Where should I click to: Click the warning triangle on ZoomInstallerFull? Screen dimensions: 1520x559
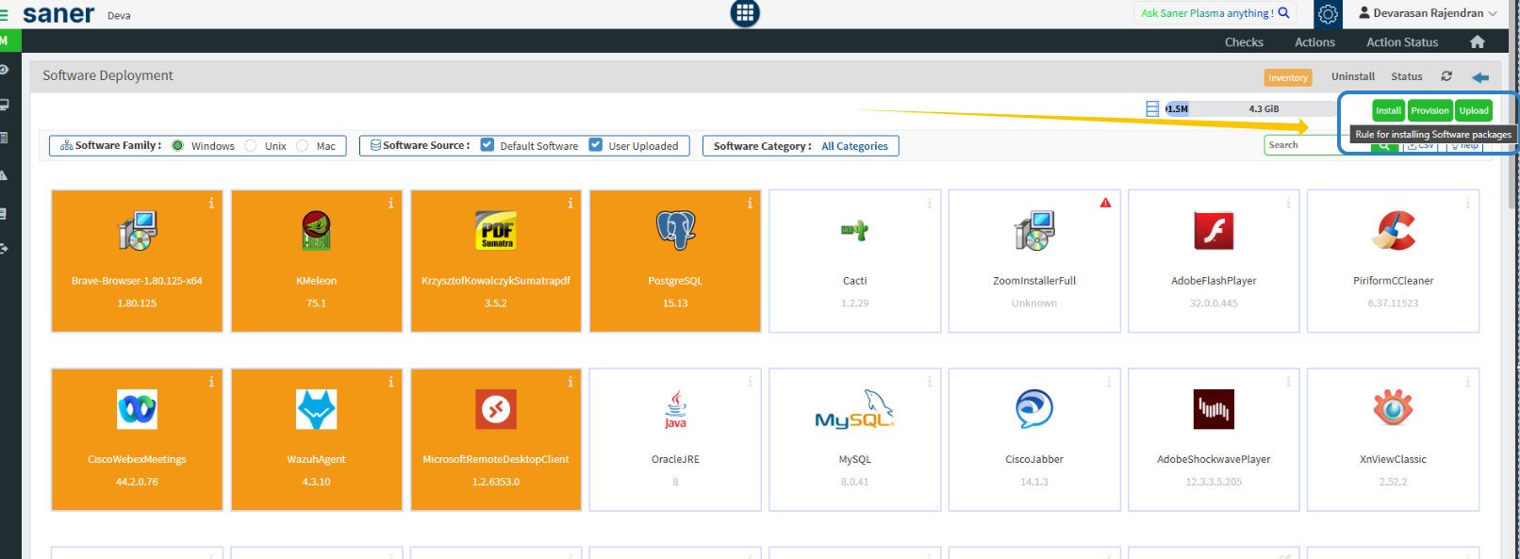tap(1105, 204)
